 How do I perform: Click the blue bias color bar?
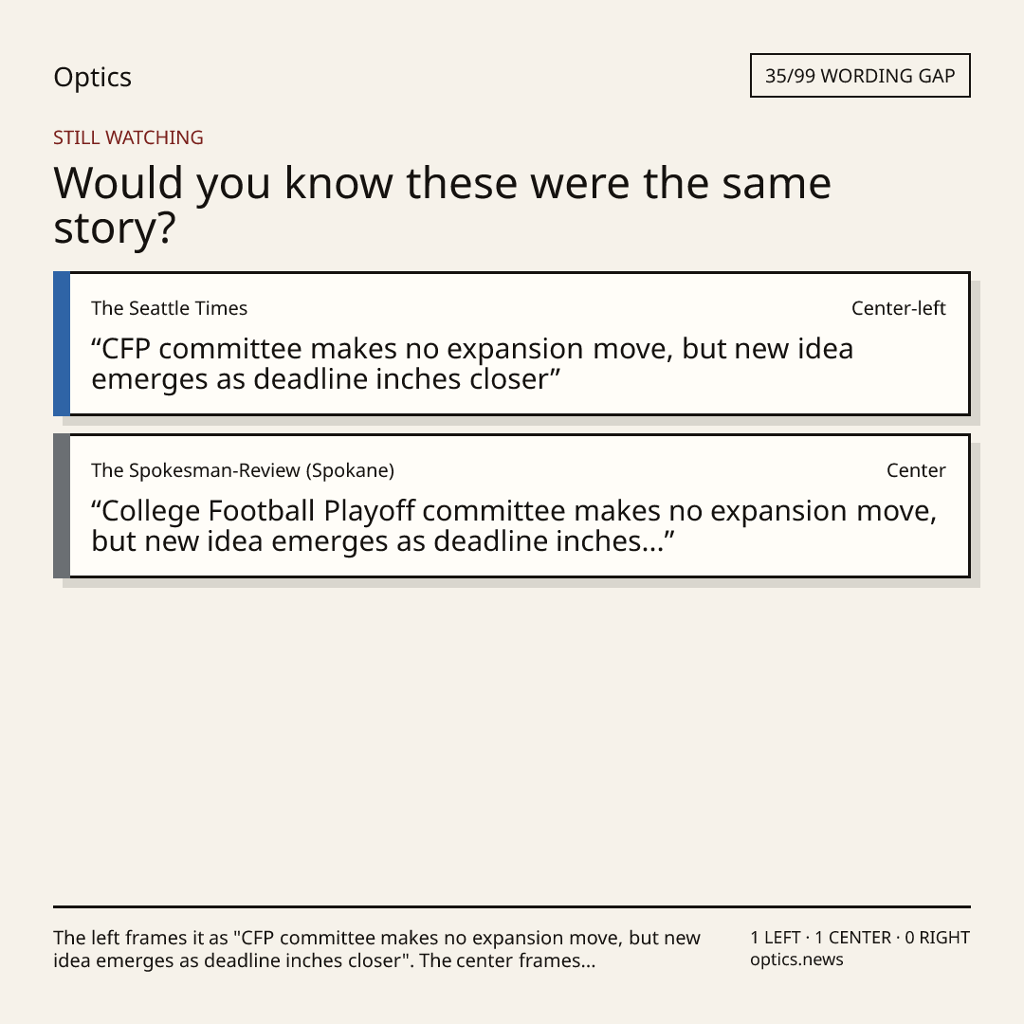[62, 343]
